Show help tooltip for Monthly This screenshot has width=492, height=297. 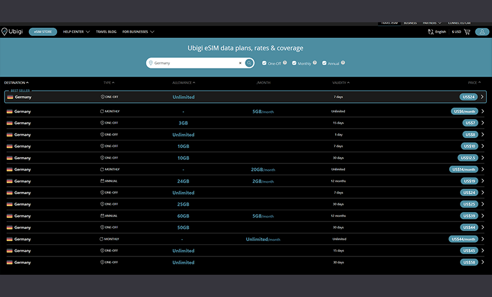click(315, 63)
